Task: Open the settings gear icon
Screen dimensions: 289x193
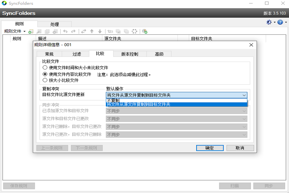Action: [x=269, y=22]
